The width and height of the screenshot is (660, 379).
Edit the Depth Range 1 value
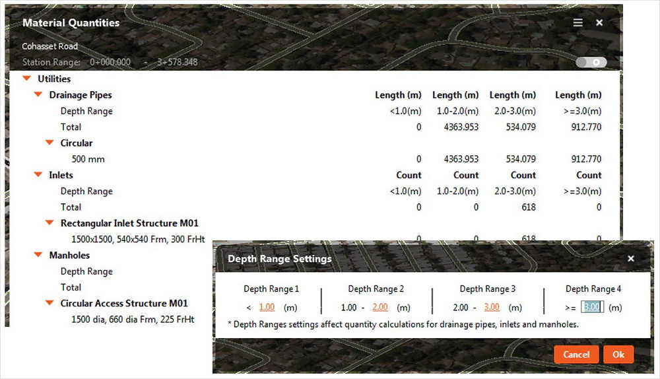pyautogui.click(x=267, y=307)
